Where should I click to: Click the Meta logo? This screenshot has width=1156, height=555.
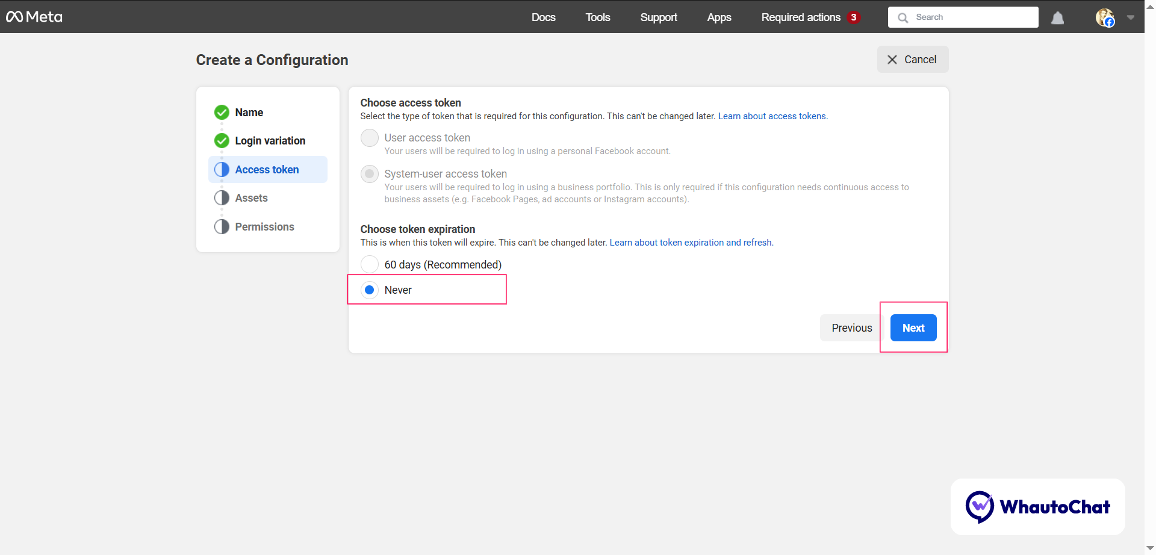coord(34,17)
